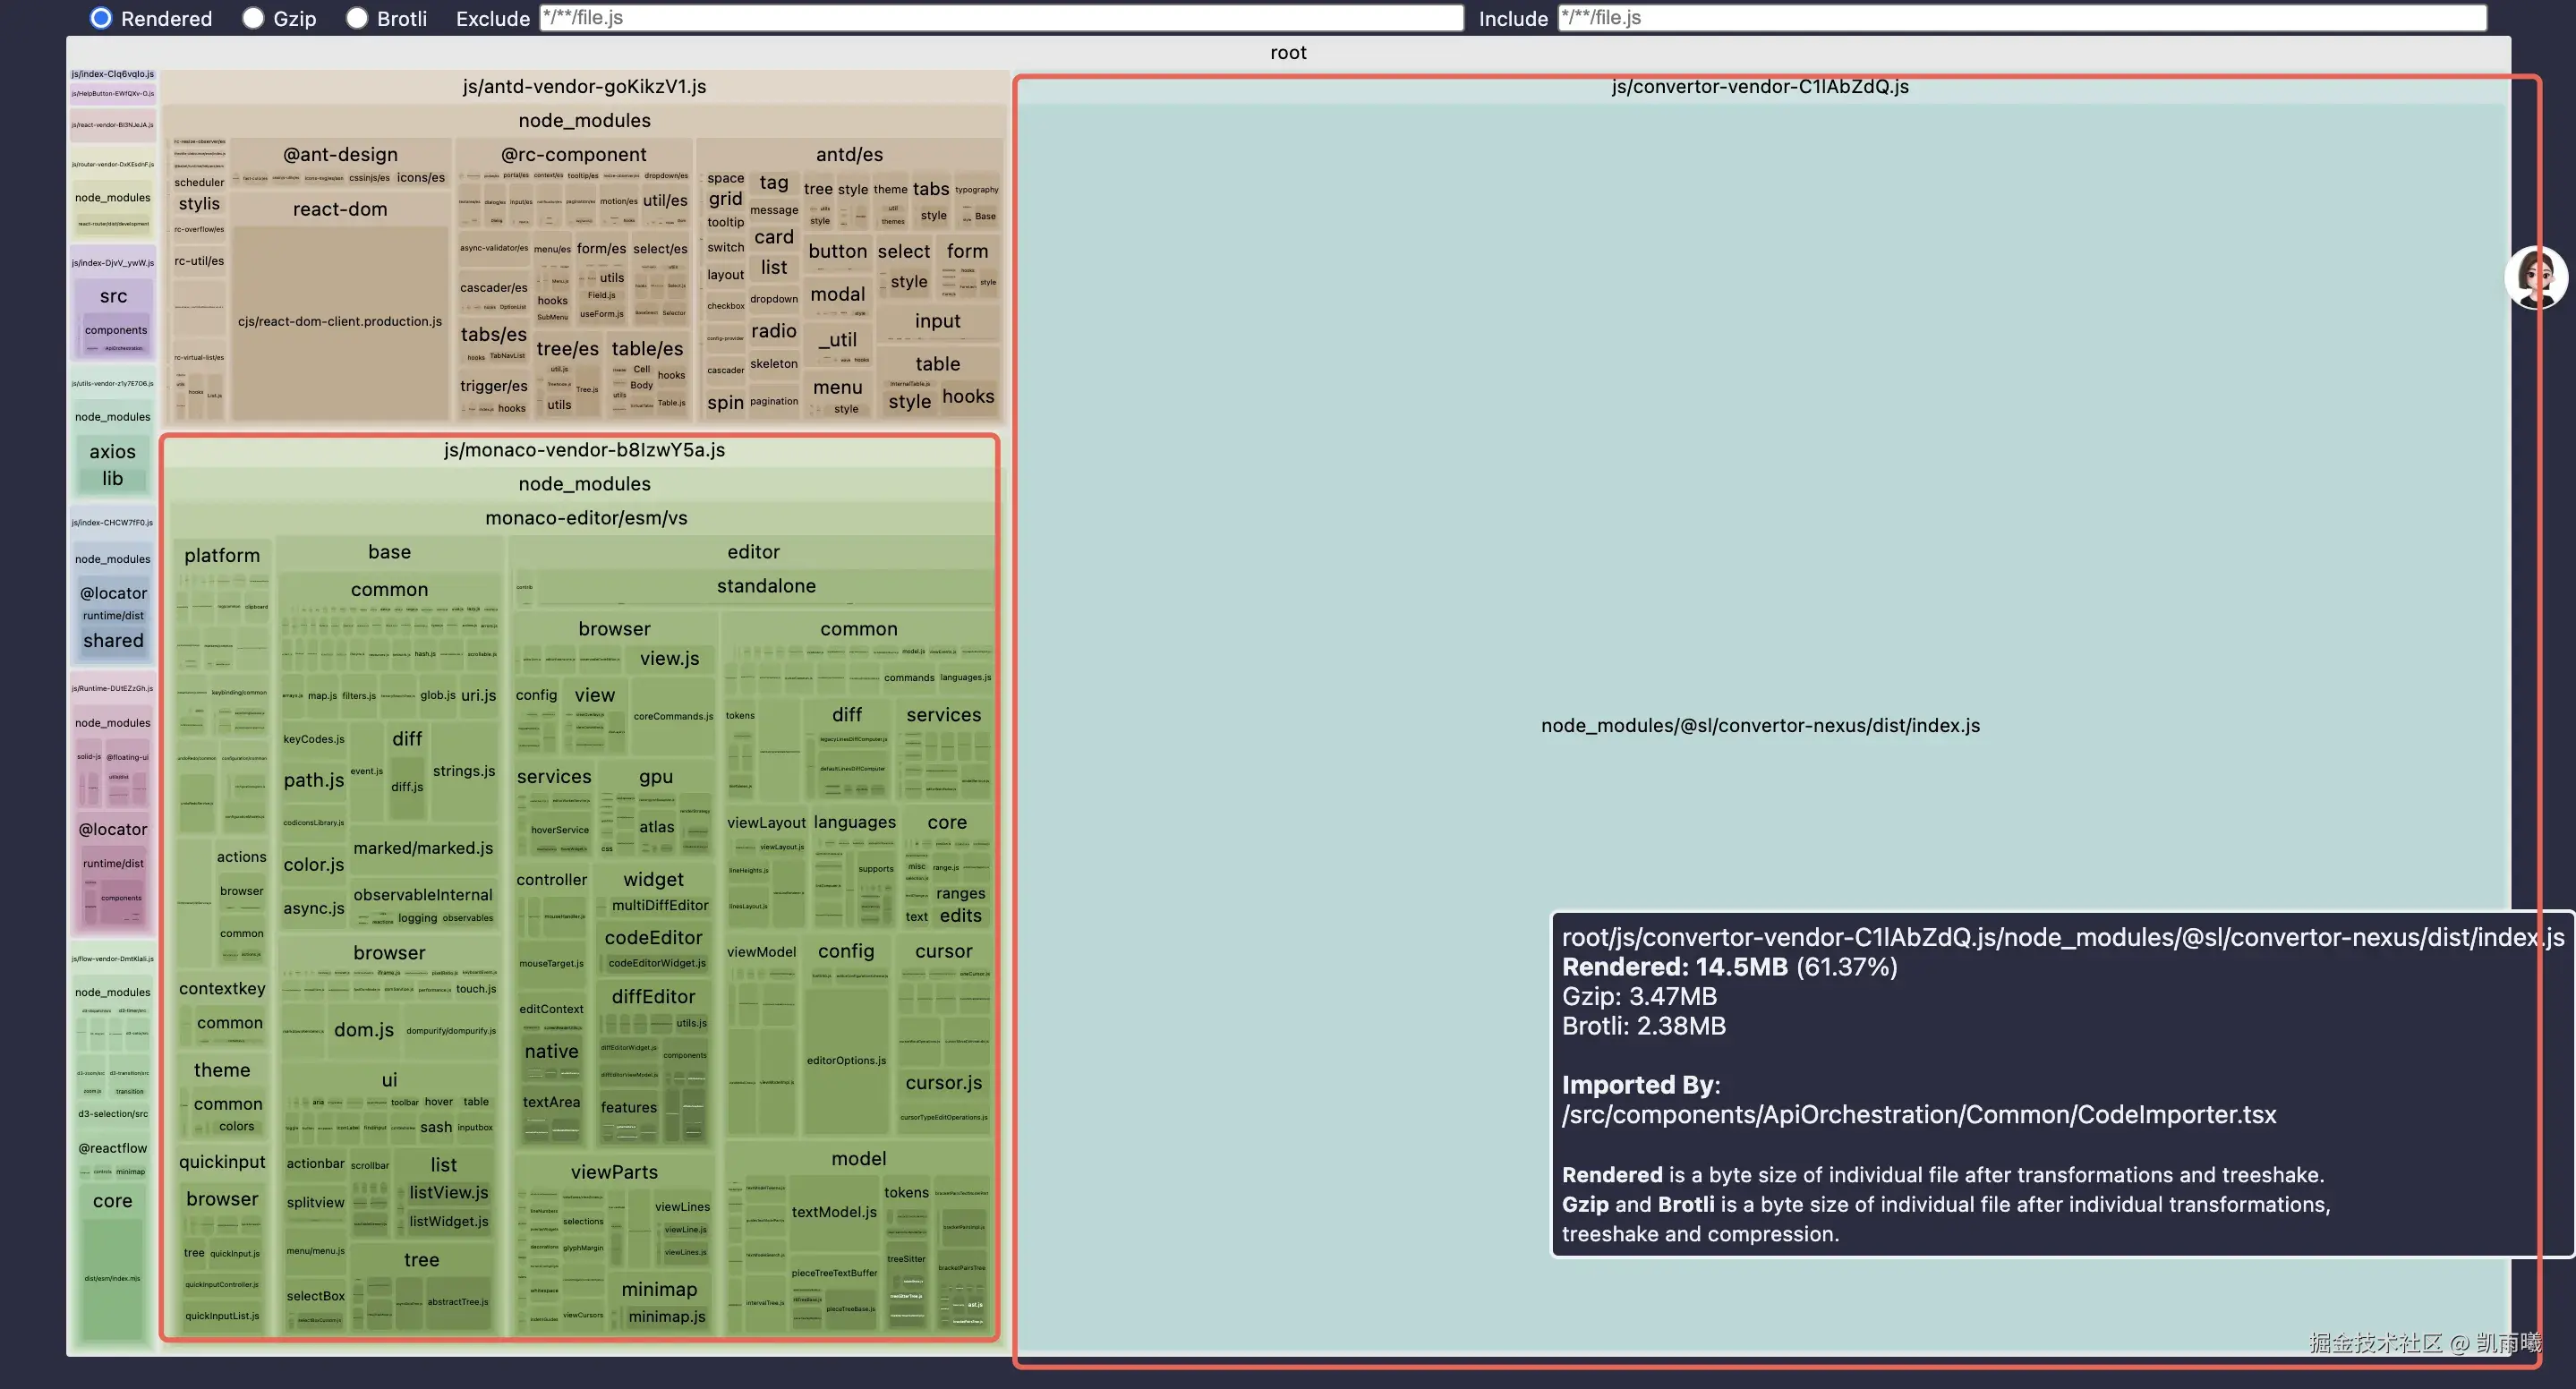Screen dimensions: 2576x1389
Task: Click the monaco-editor/esm/vs header
Action: 586,518
